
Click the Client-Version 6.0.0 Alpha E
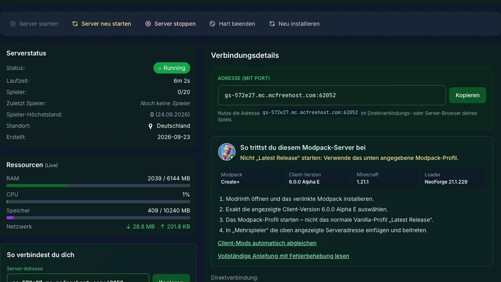click(x=304, y=182)
